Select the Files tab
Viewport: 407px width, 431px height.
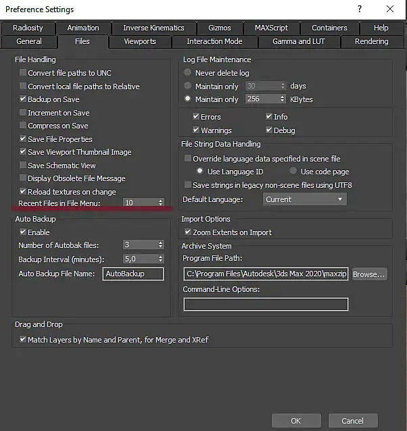click(82, 41)
